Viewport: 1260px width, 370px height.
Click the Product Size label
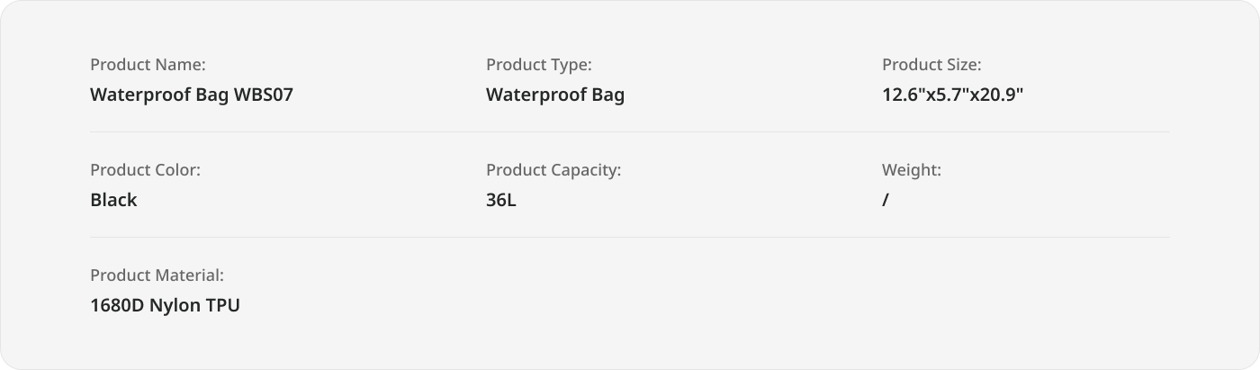pos(931,65)
